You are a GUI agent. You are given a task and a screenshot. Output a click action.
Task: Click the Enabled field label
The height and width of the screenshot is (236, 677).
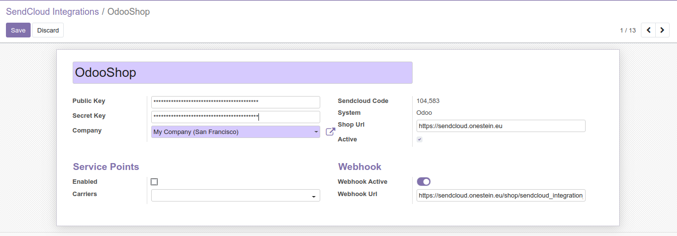click(x=85, y=182)
